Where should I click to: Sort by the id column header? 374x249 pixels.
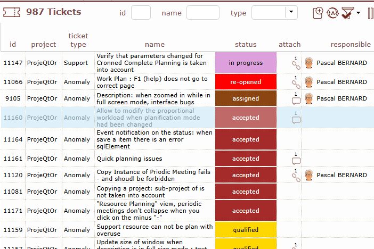(x=13, y=45)
